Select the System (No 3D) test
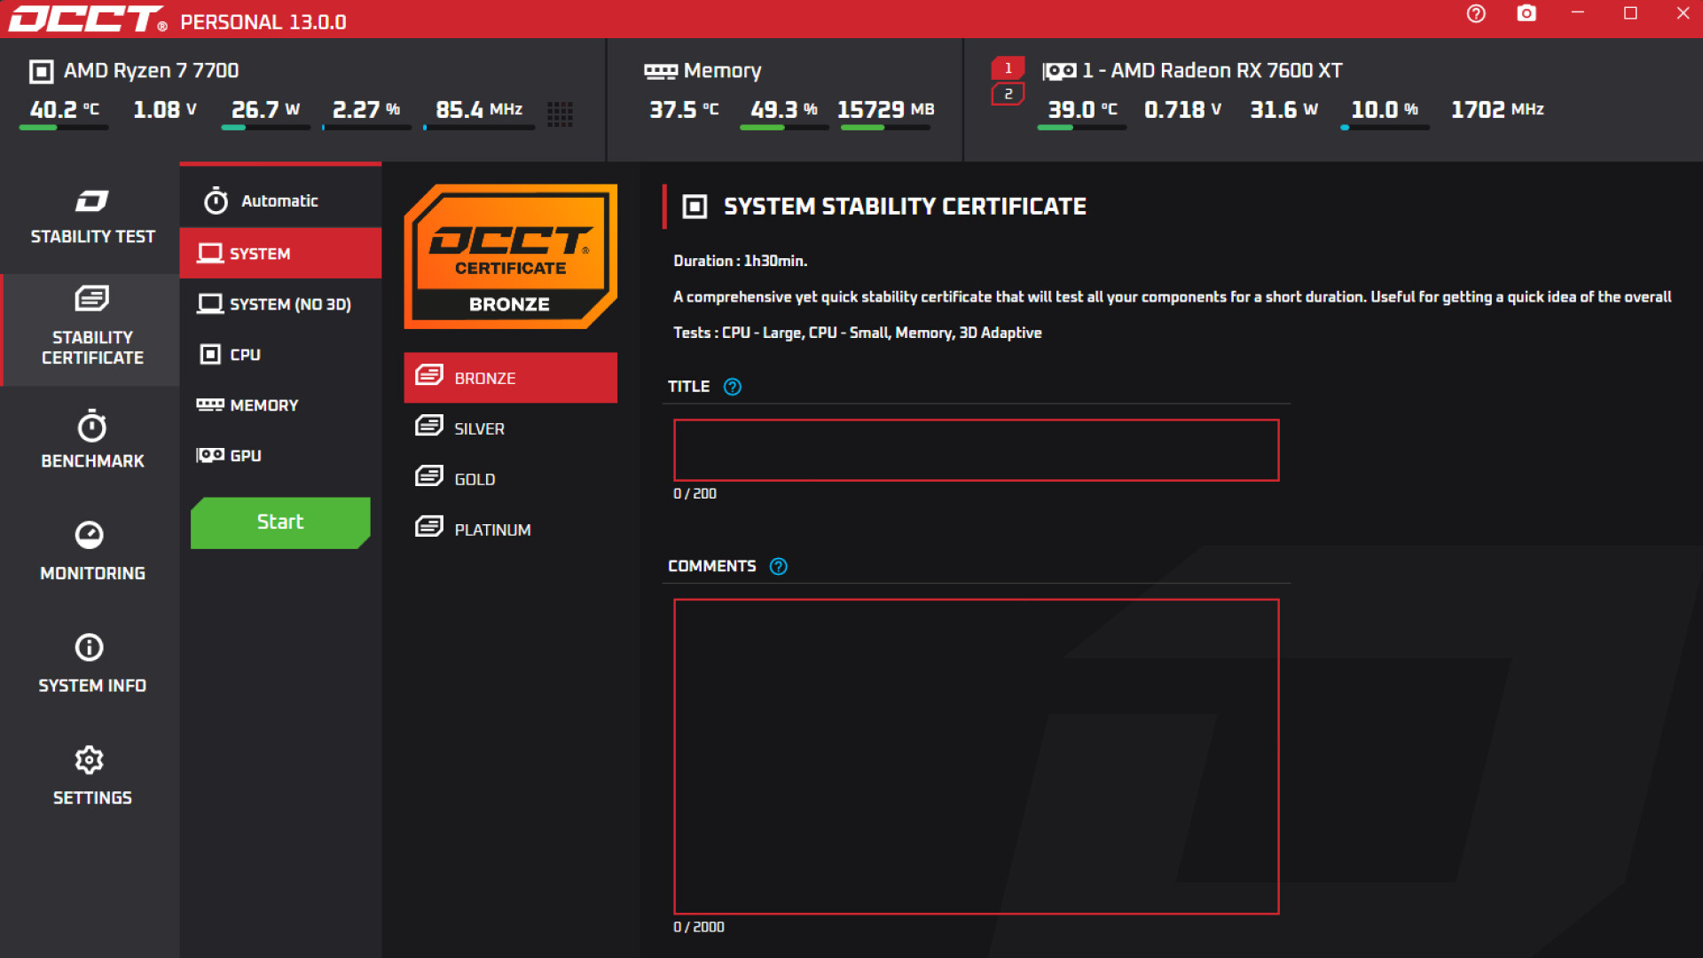1703x958 pixels. pos(279,303)
